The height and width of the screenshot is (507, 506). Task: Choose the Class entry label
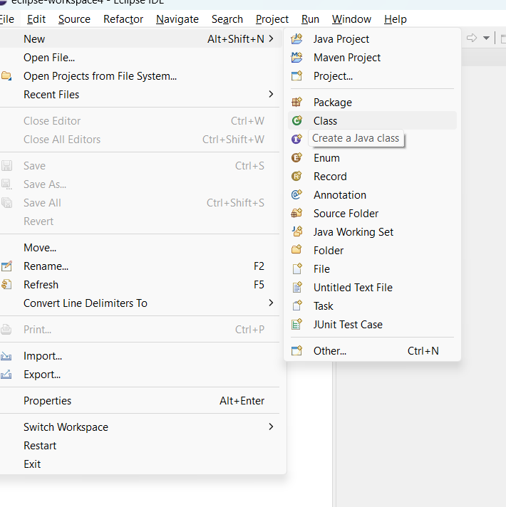click(325, 121)
